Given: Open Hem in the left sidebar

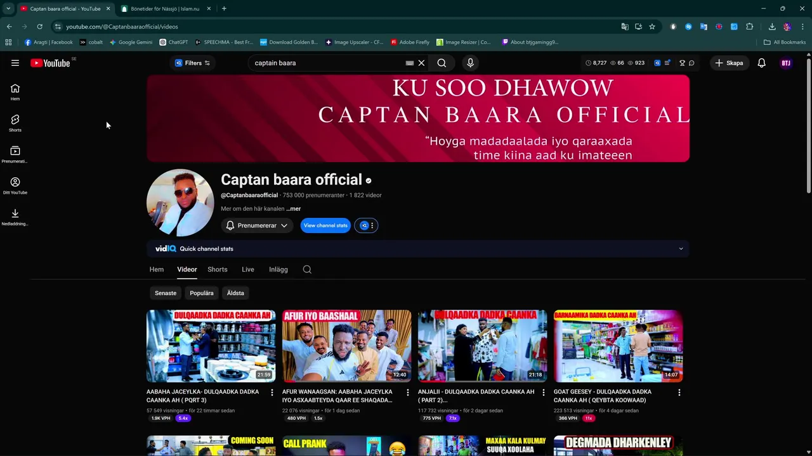Looking at the screenshot, I should tap(15, 92).
